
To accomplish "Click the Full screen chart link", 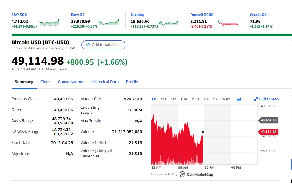I will (266, 99).
